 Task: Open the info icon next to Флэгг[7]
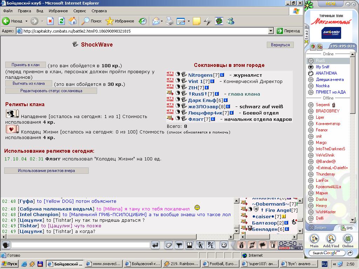[213, 119]
